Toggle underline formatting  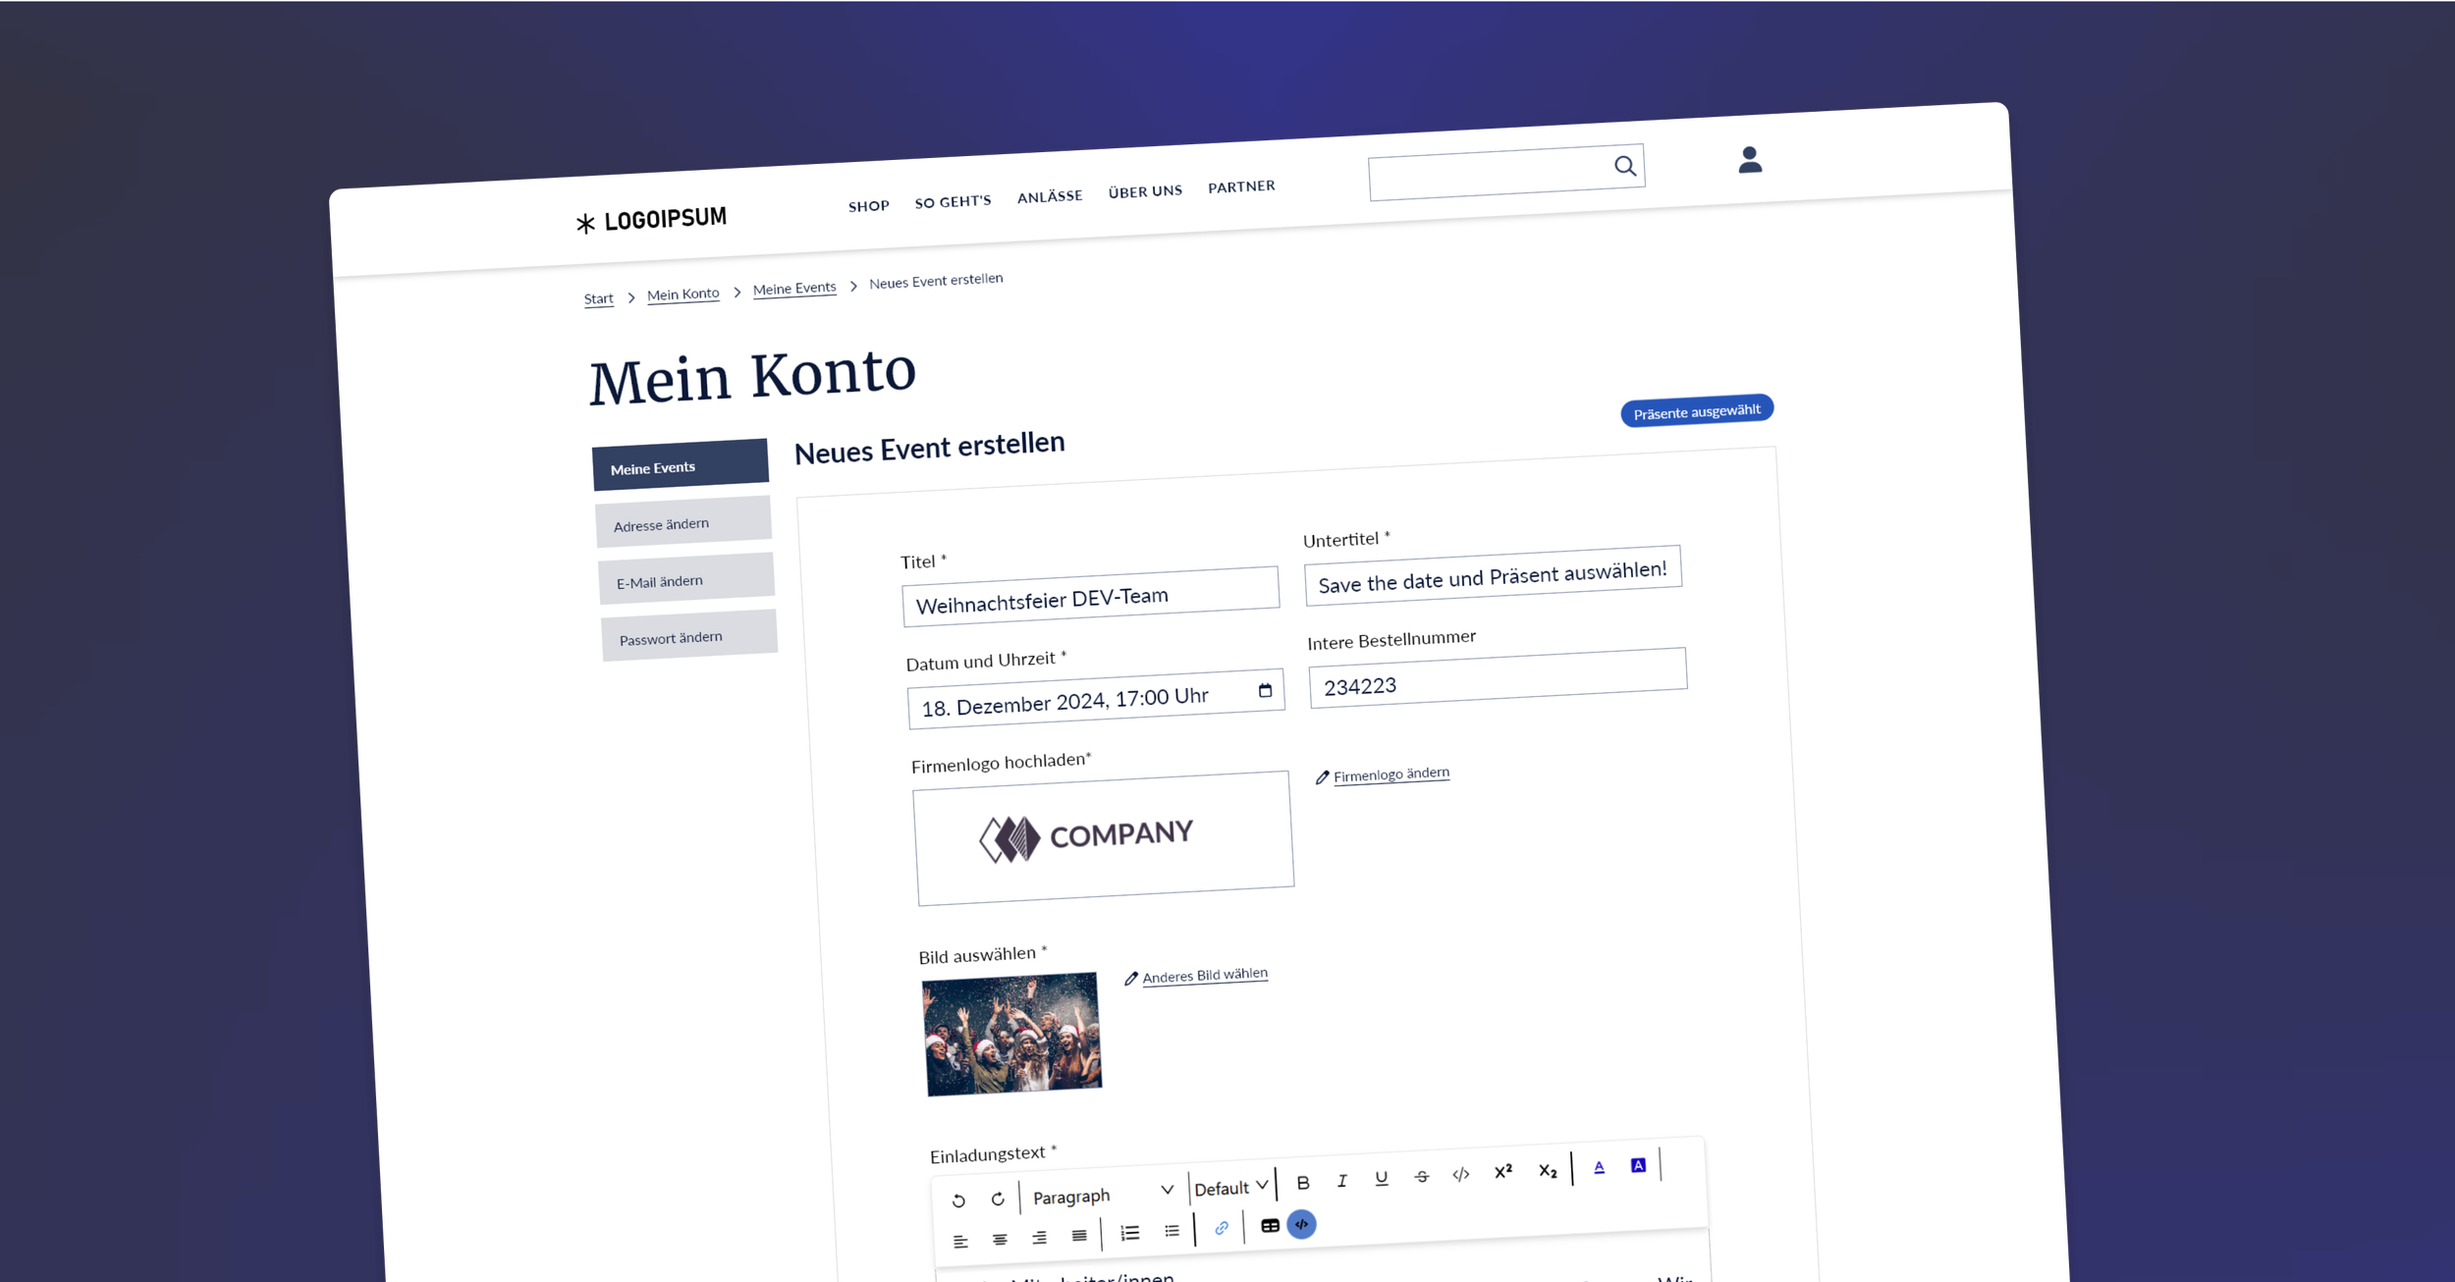coord(1382,1178)
